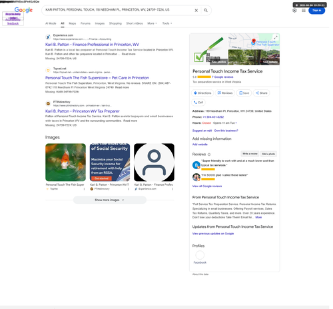Viewport: 333px width, 309px height.
Task: Click Add a photo button
Action: (x=268, y=154)
